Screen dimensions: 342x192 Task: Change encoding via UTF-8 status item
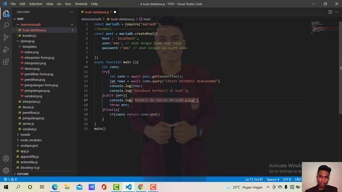click(287, 179)
